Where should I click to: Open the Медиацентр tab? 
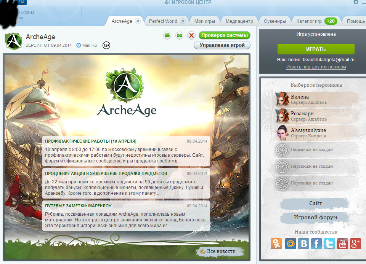(x=239, y=21)
